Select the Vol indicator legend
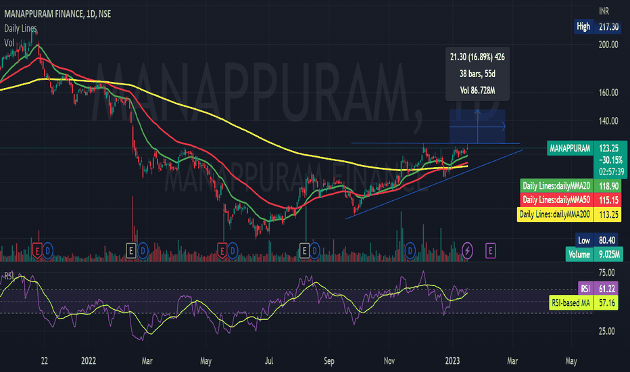630x372 pixels. [9, 43]
